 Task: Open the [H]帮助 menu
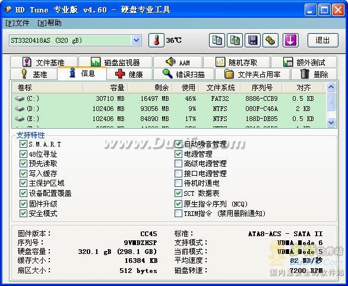point(49,23)
